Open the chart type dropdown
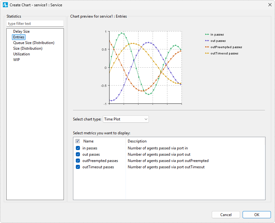 click(126, 119)
